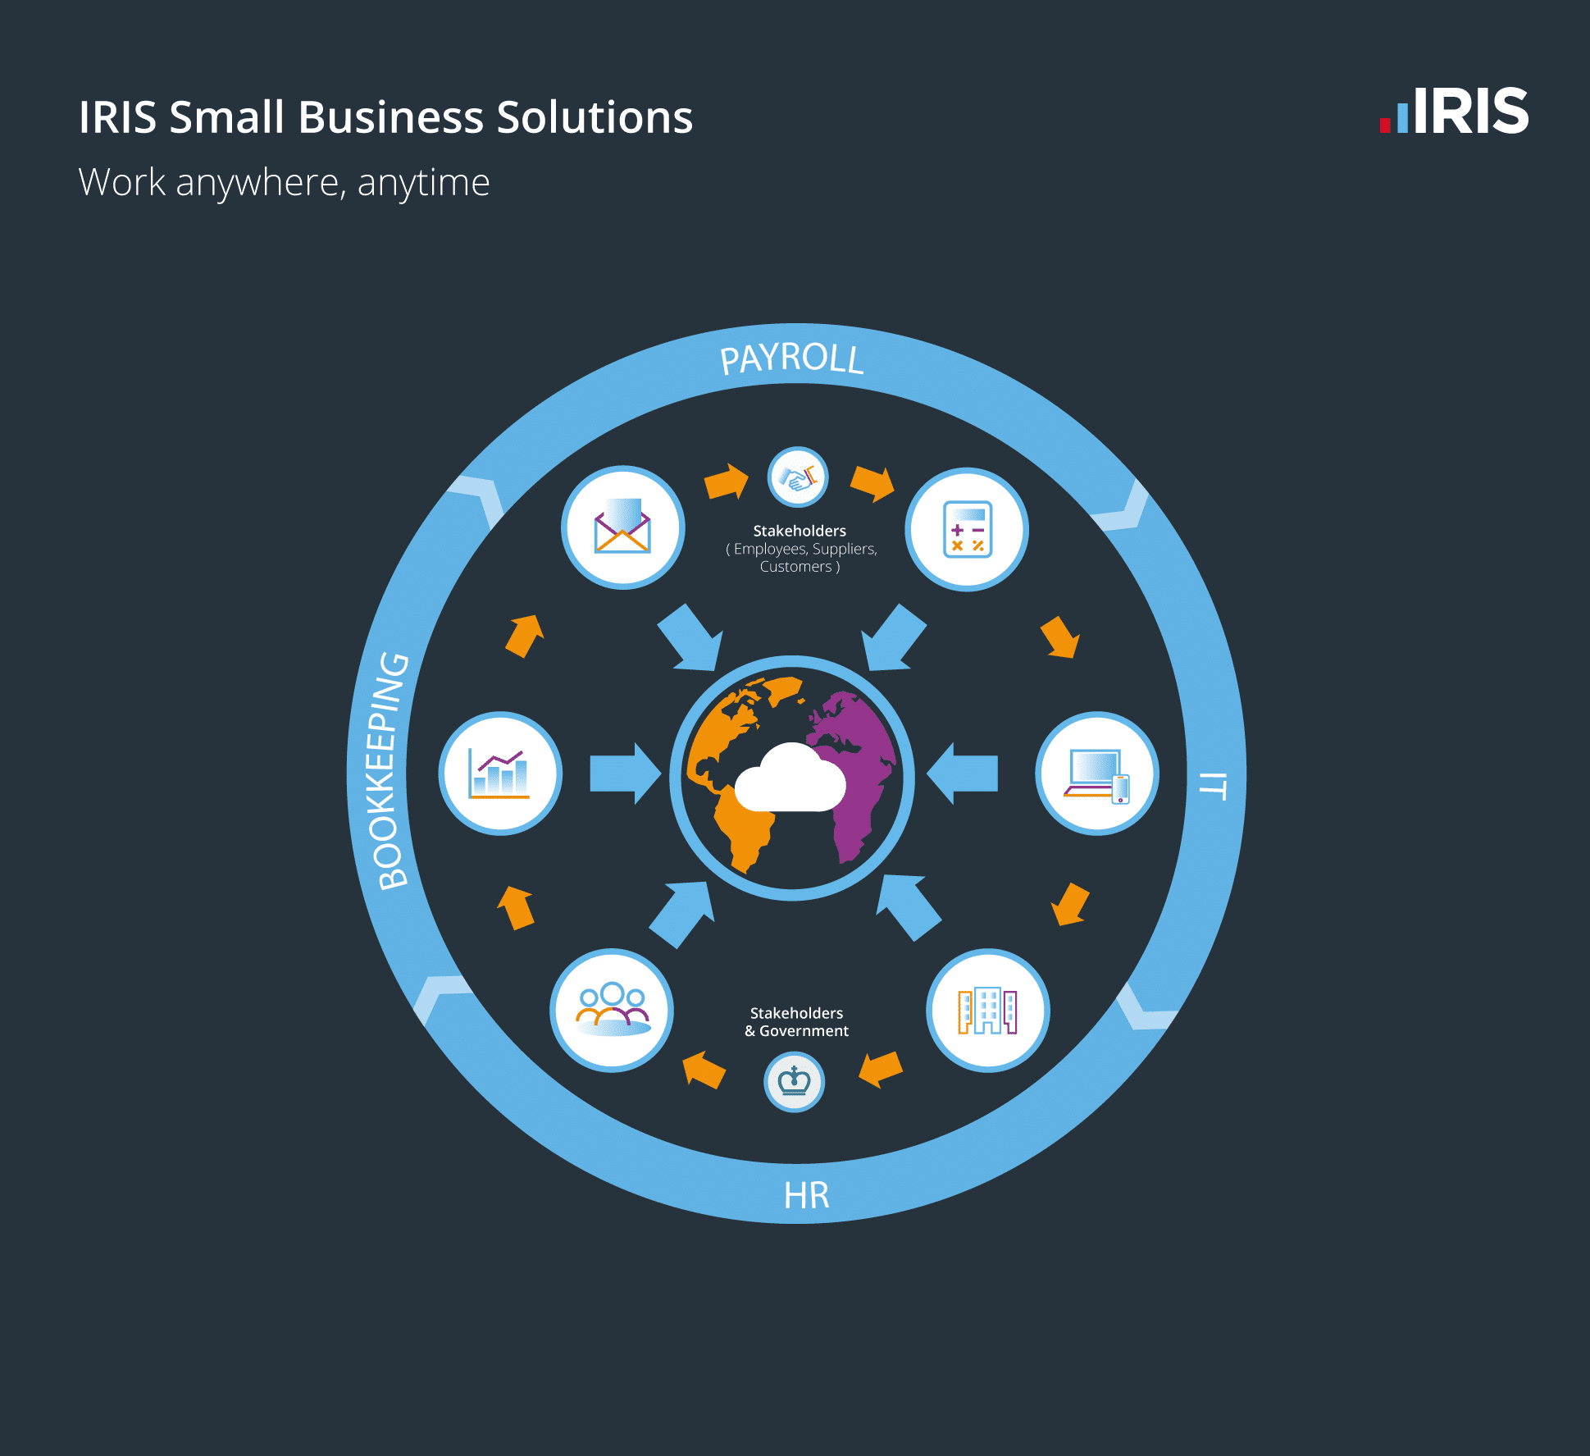Click the crown Government icon

click(794, 1082)
